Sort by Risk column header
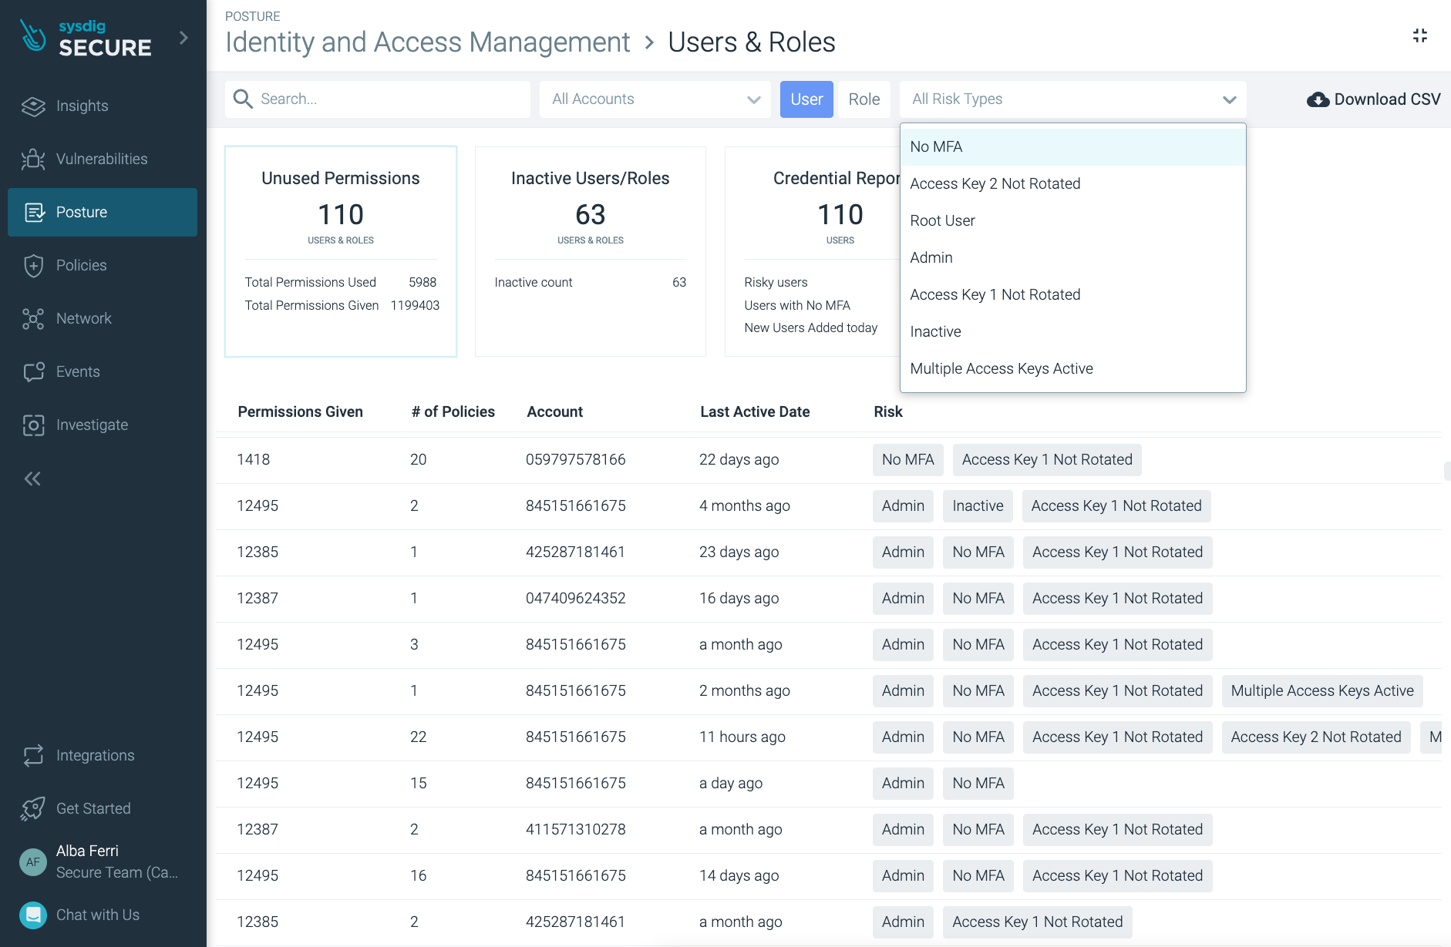1451x947 pixels. click(x=888, y=411)
